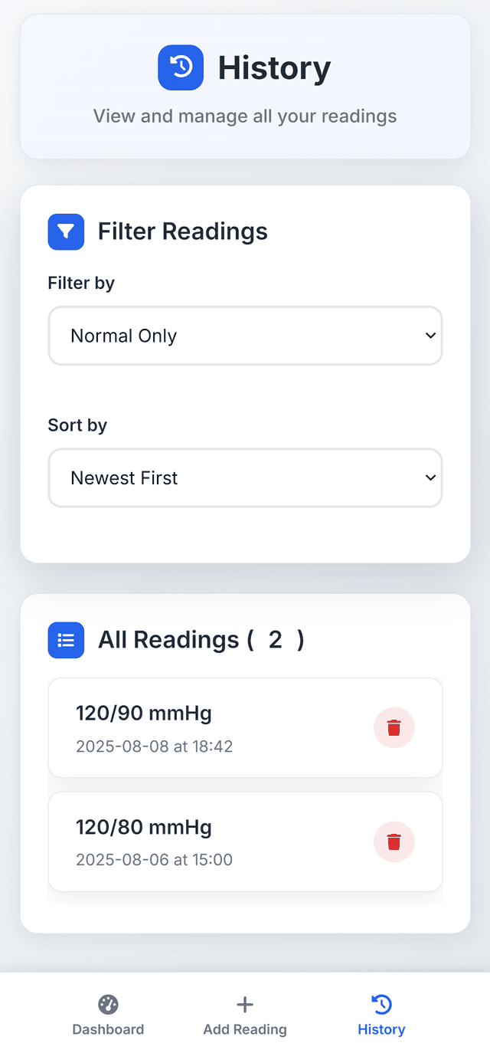Screen dimensions: 490x1063
Task: Delete the 120/90 mmHg reading
Action: (394, 727)
